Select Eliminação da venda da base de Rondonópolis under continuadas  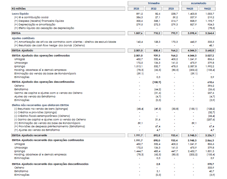[x=45, y=74]
